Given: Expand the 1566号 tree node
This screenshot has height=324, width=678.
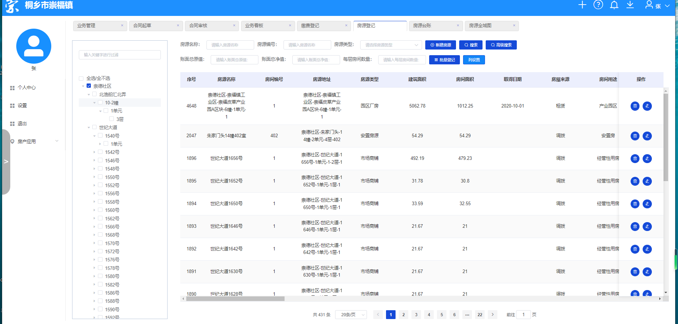Looking at the screenshot, I should coord(94,227).
